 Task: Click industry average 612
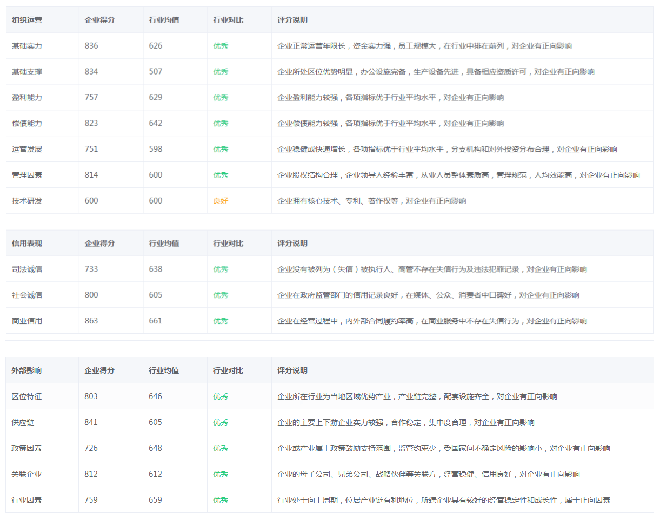pos(155,475)
